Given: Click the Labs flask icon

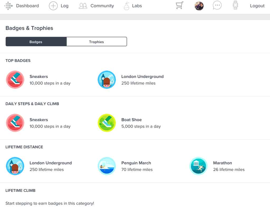Looking at the screenshot, I should pos(127,6).
